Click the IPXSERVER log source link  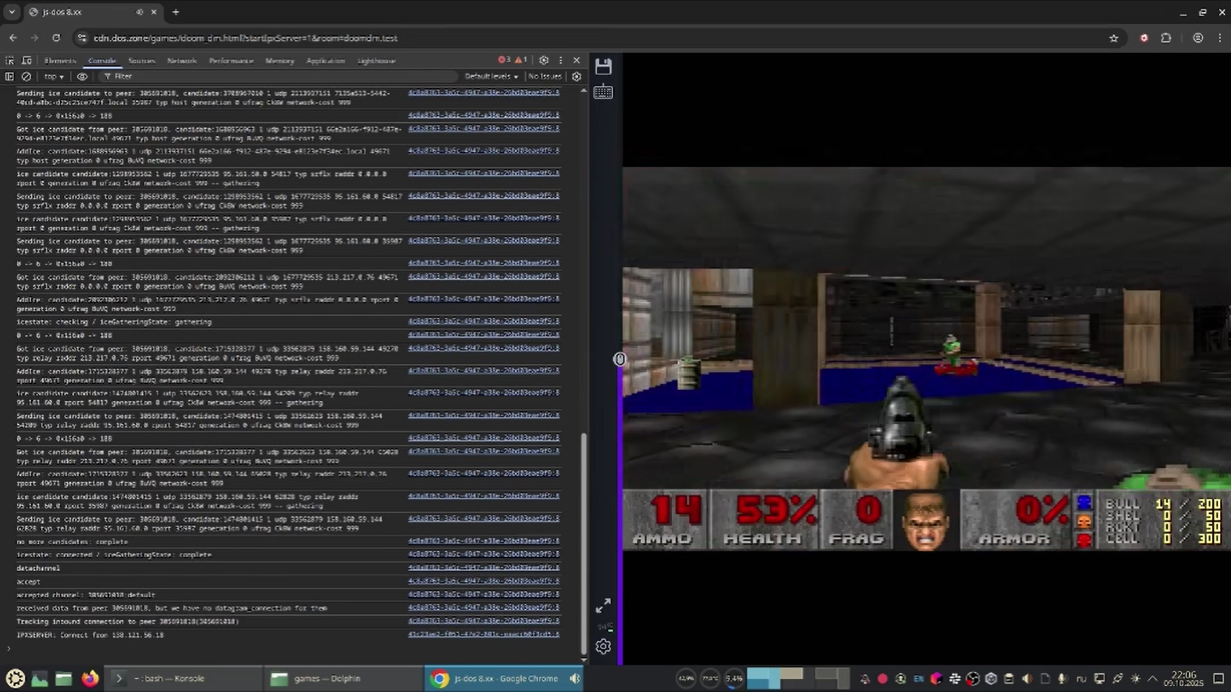coord(483,634)
